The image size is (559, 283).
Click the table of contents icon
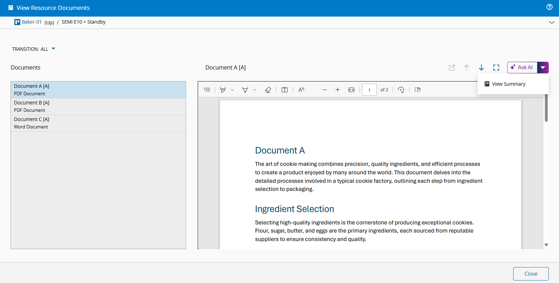tap(207, 90)
